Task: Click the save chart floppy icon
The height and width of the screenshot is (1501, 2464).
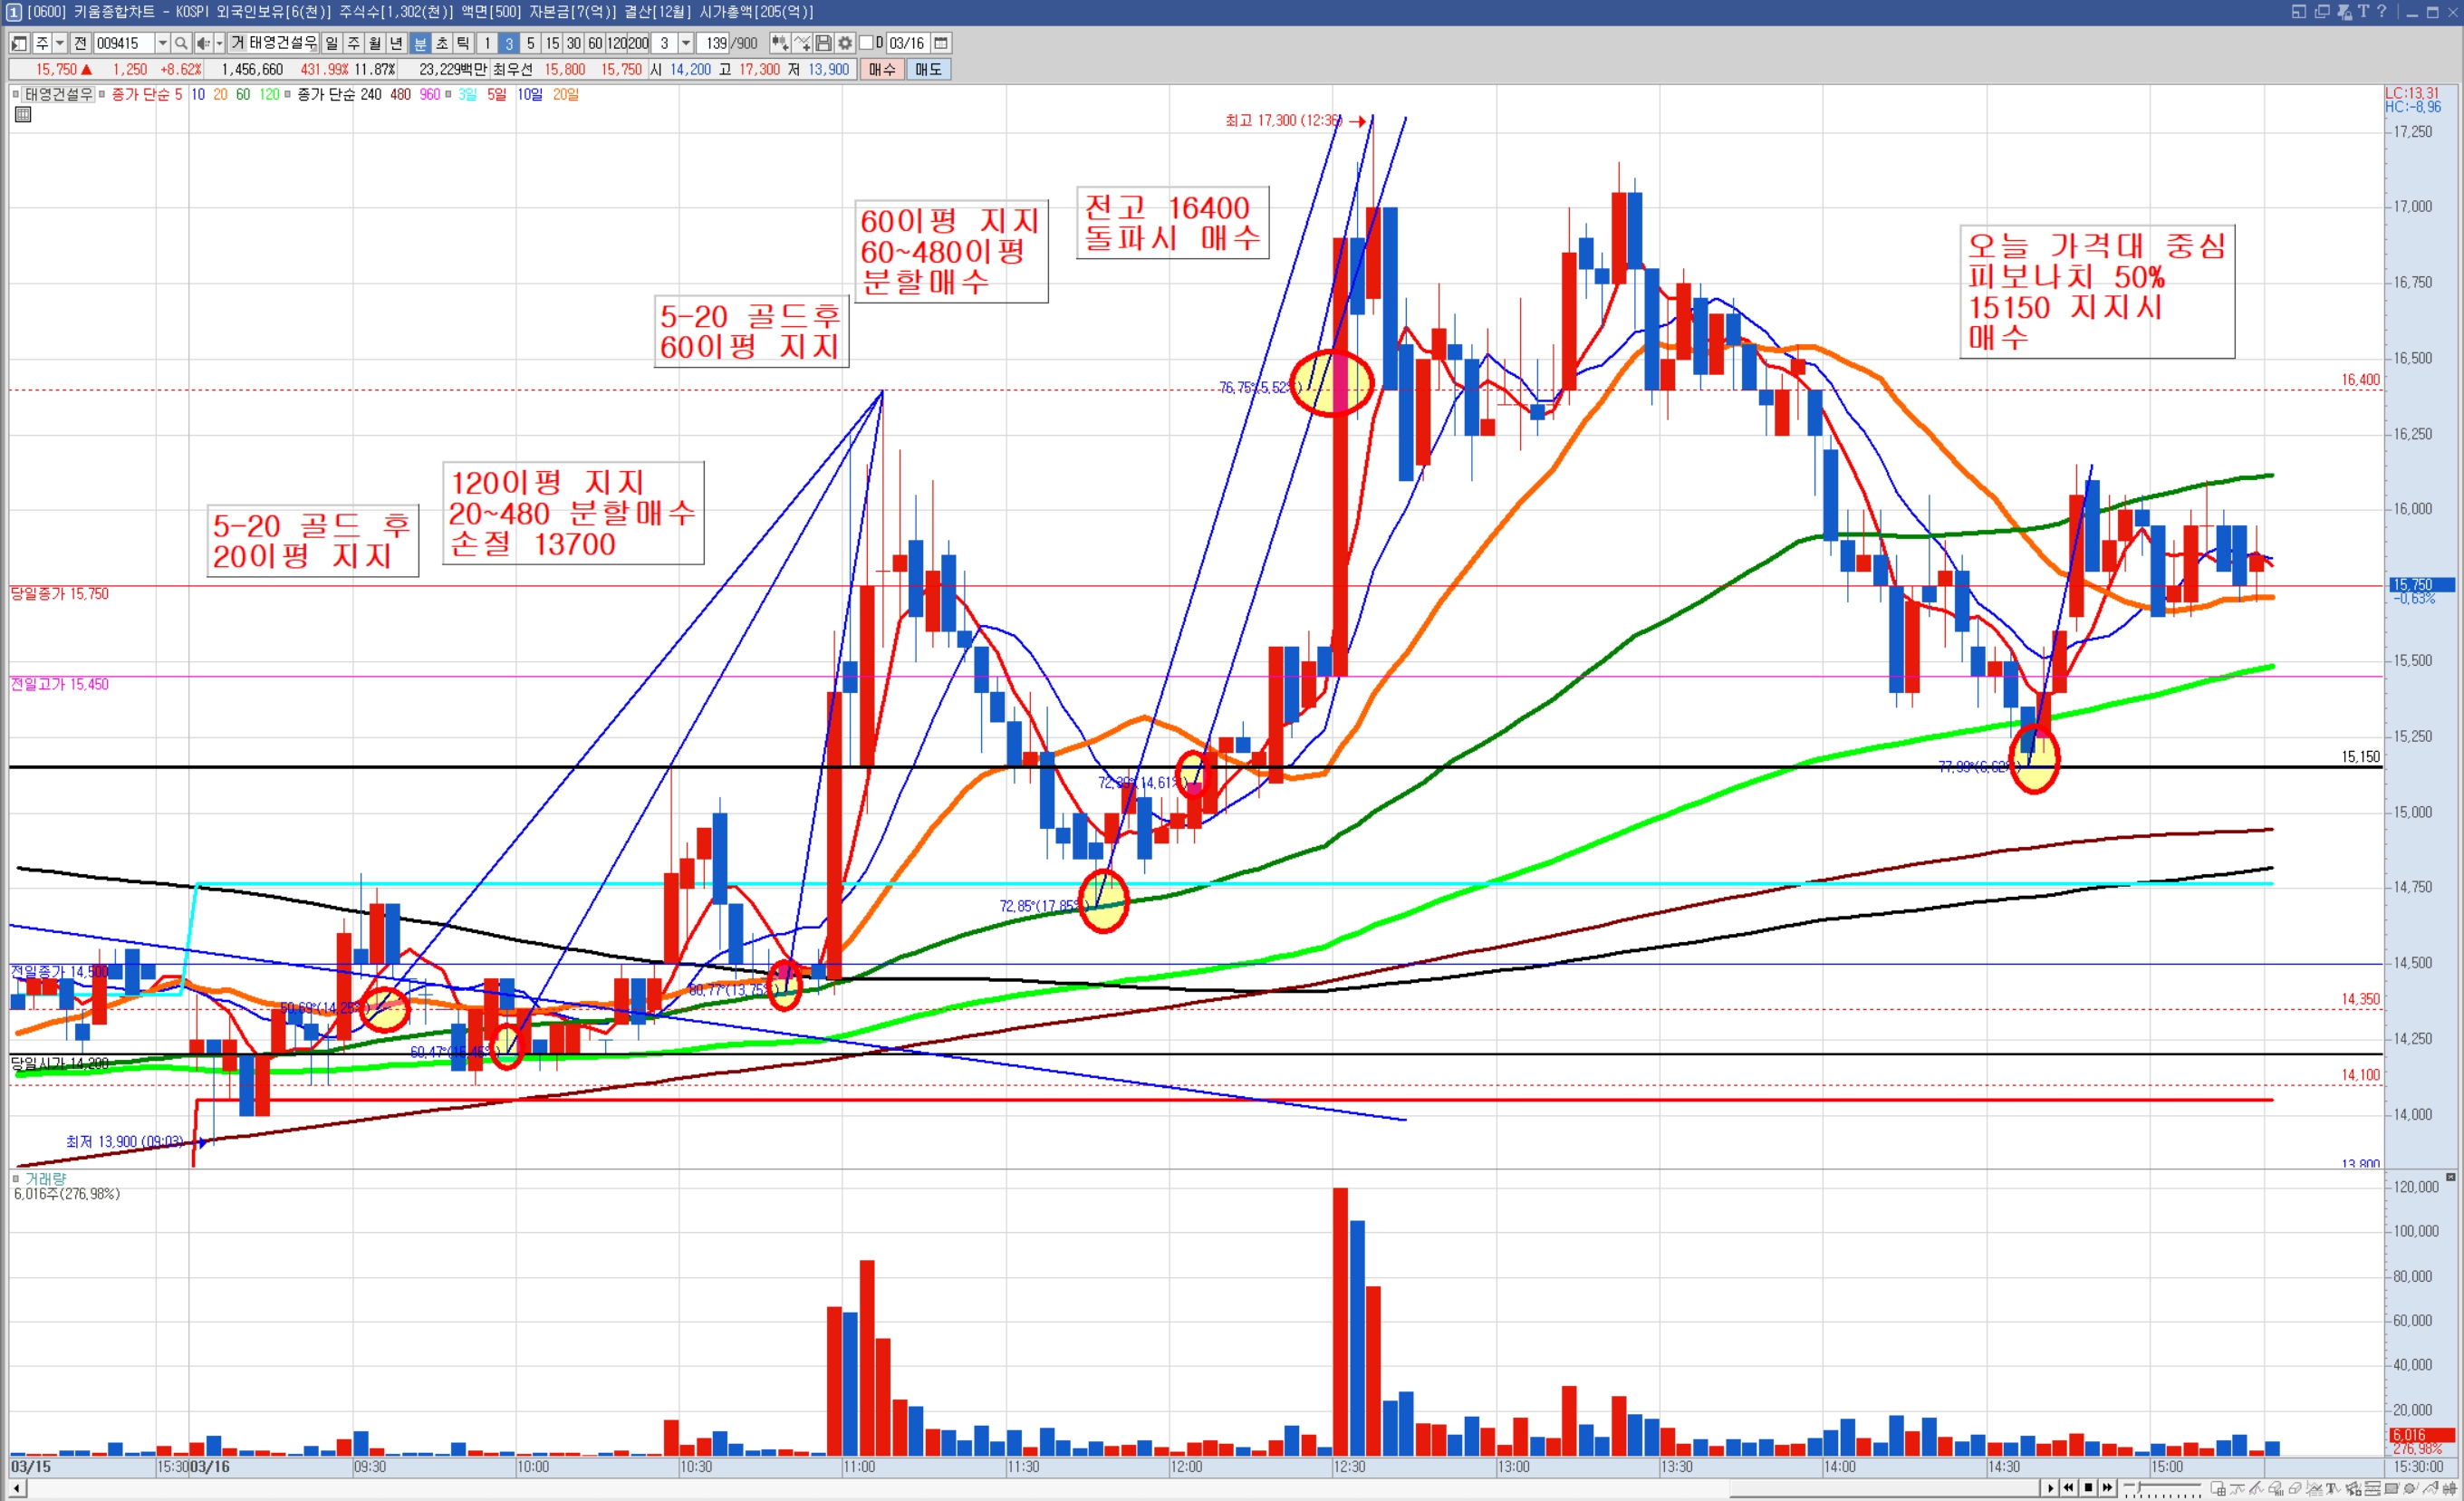Action: point(823,43)
